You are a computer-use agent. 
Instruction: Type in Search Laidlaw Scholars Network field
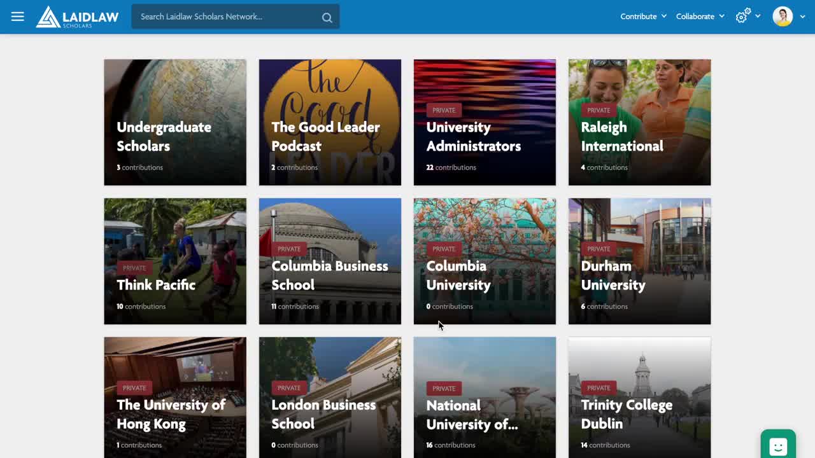click(x=226, y=17)
